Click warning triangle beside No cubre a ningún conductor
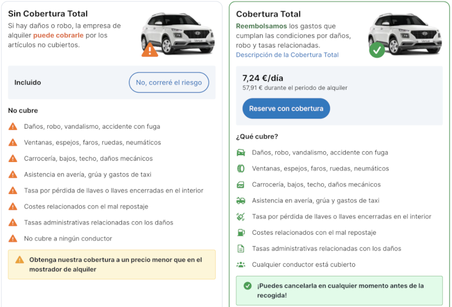 [13, 239]
